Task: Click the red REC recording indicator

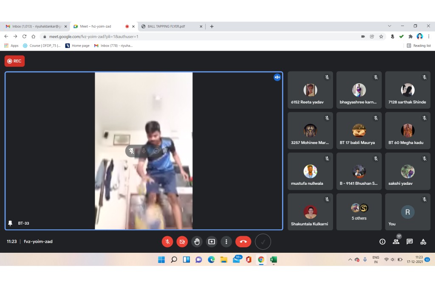Action: point(14,61)
